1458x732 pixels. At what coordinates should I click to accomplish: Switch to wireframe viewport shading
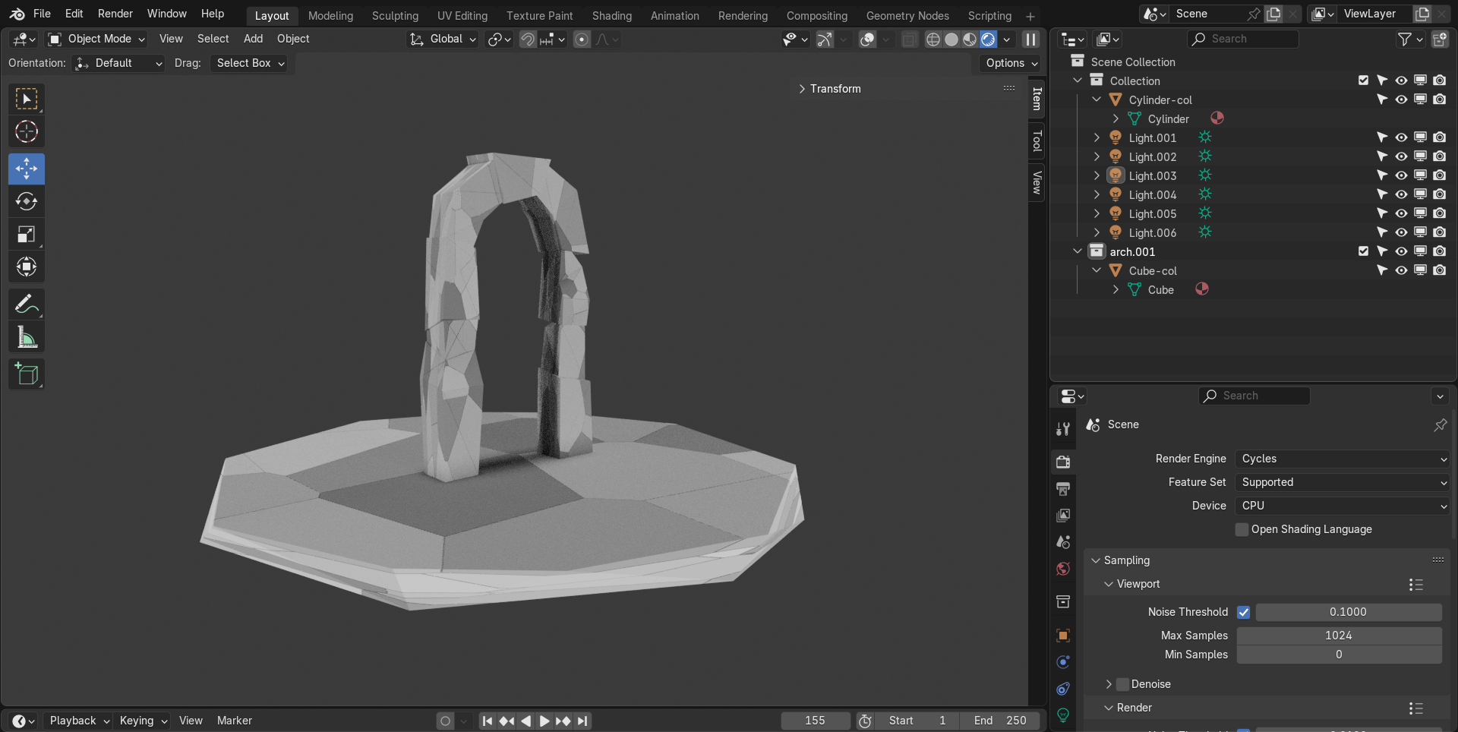click(x=933, y=39)
